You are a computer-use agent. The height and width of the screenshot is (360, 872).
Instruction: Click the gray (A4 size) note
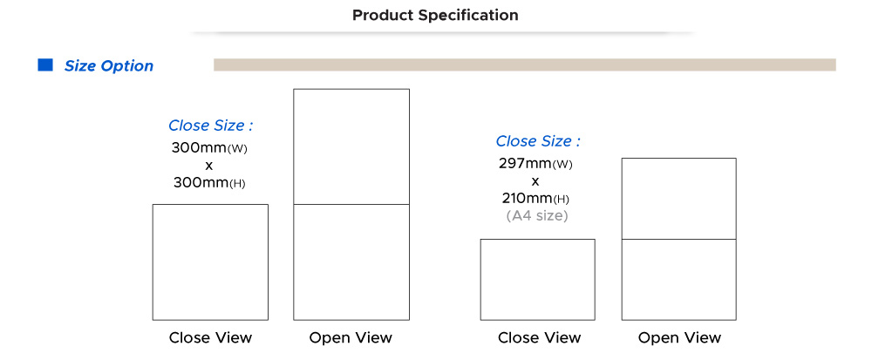pos(537,215)
